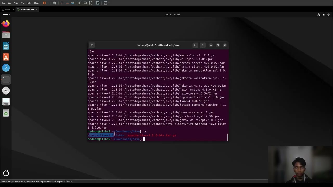333x187 pixels.
Task: Click the jaxb-core-4.0.0-M2.jar line
Action: [153, 94]
